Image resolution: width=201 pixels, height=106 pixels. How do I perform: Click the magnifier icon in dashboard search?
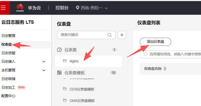click(x=110, y=35)
